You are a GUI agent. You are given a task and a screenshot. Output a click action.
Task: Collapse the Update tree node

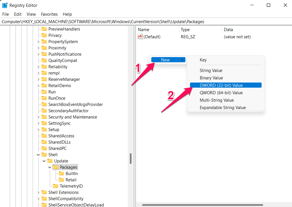click(x=44, y=161)
